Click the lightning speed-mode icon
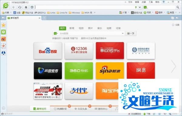182x116 pixels. 136,7
